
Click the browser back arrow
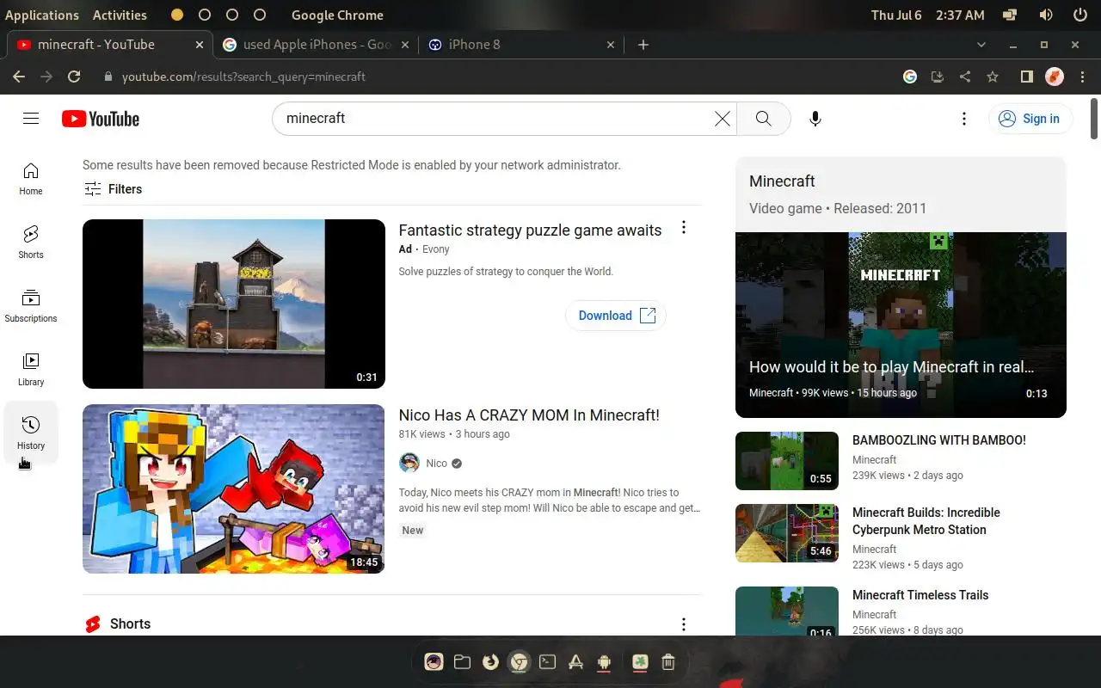point(19,77)
